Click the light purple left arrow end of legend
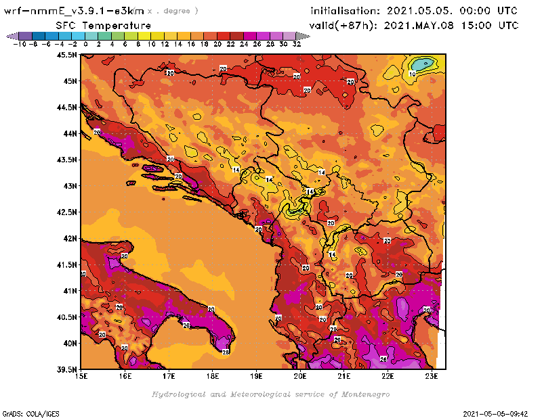The height and width of the screenshot is (418, 542). pos(12,36)
